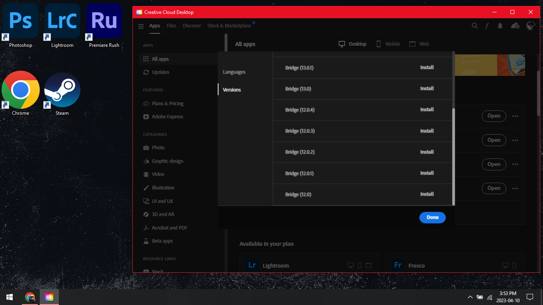Viewport: 543px width, 305px height.
Task: Select the Versions section in dialog
Action: tap(232, 90)
